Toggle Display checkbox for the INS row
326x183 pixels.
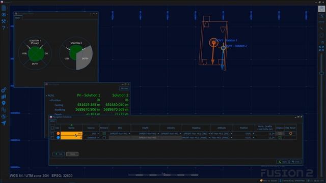280,134
